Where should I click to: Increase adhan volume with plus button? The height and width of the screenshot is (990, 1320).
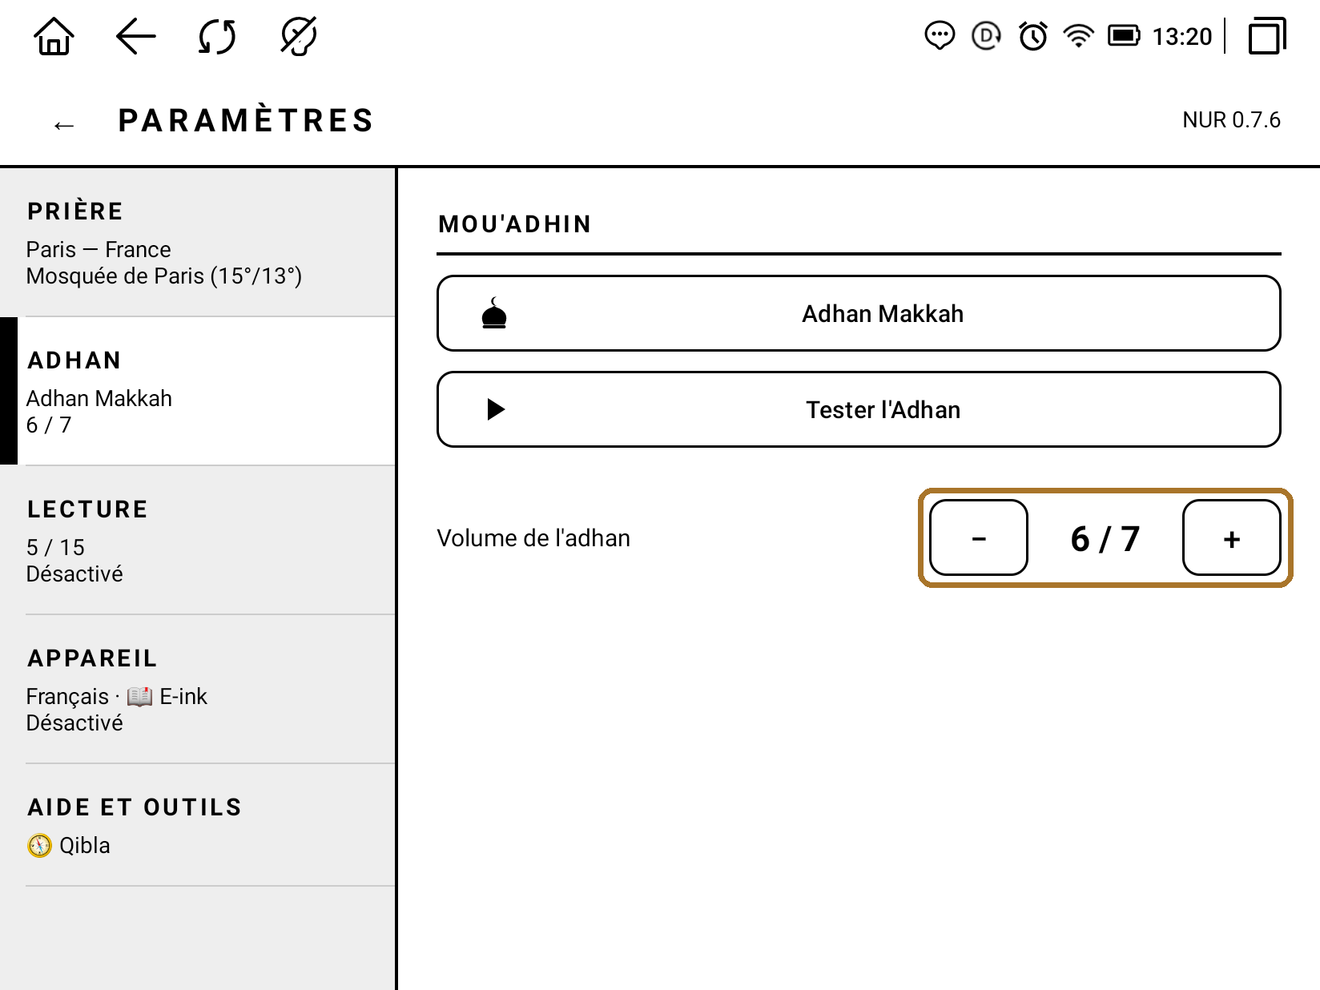point(1232,537)
